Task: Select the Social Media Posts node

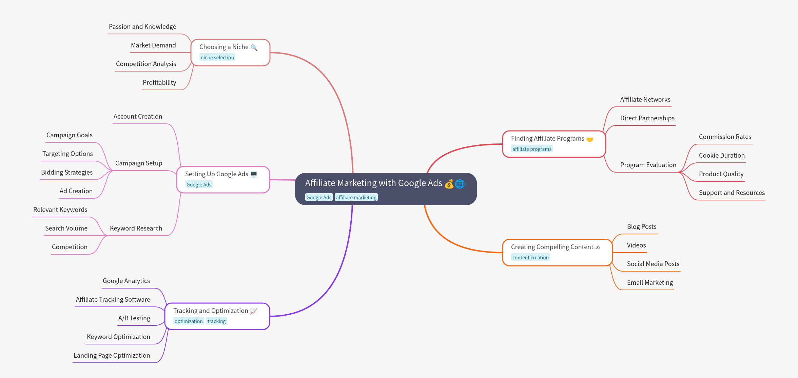Action: [x=653, y=264]
